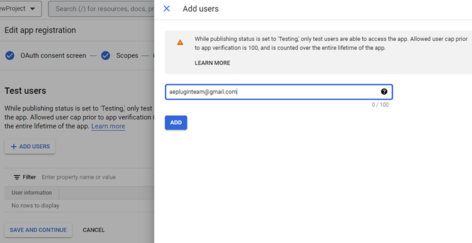Click the 0 / 100 counter text

click(x=380, y=105)
